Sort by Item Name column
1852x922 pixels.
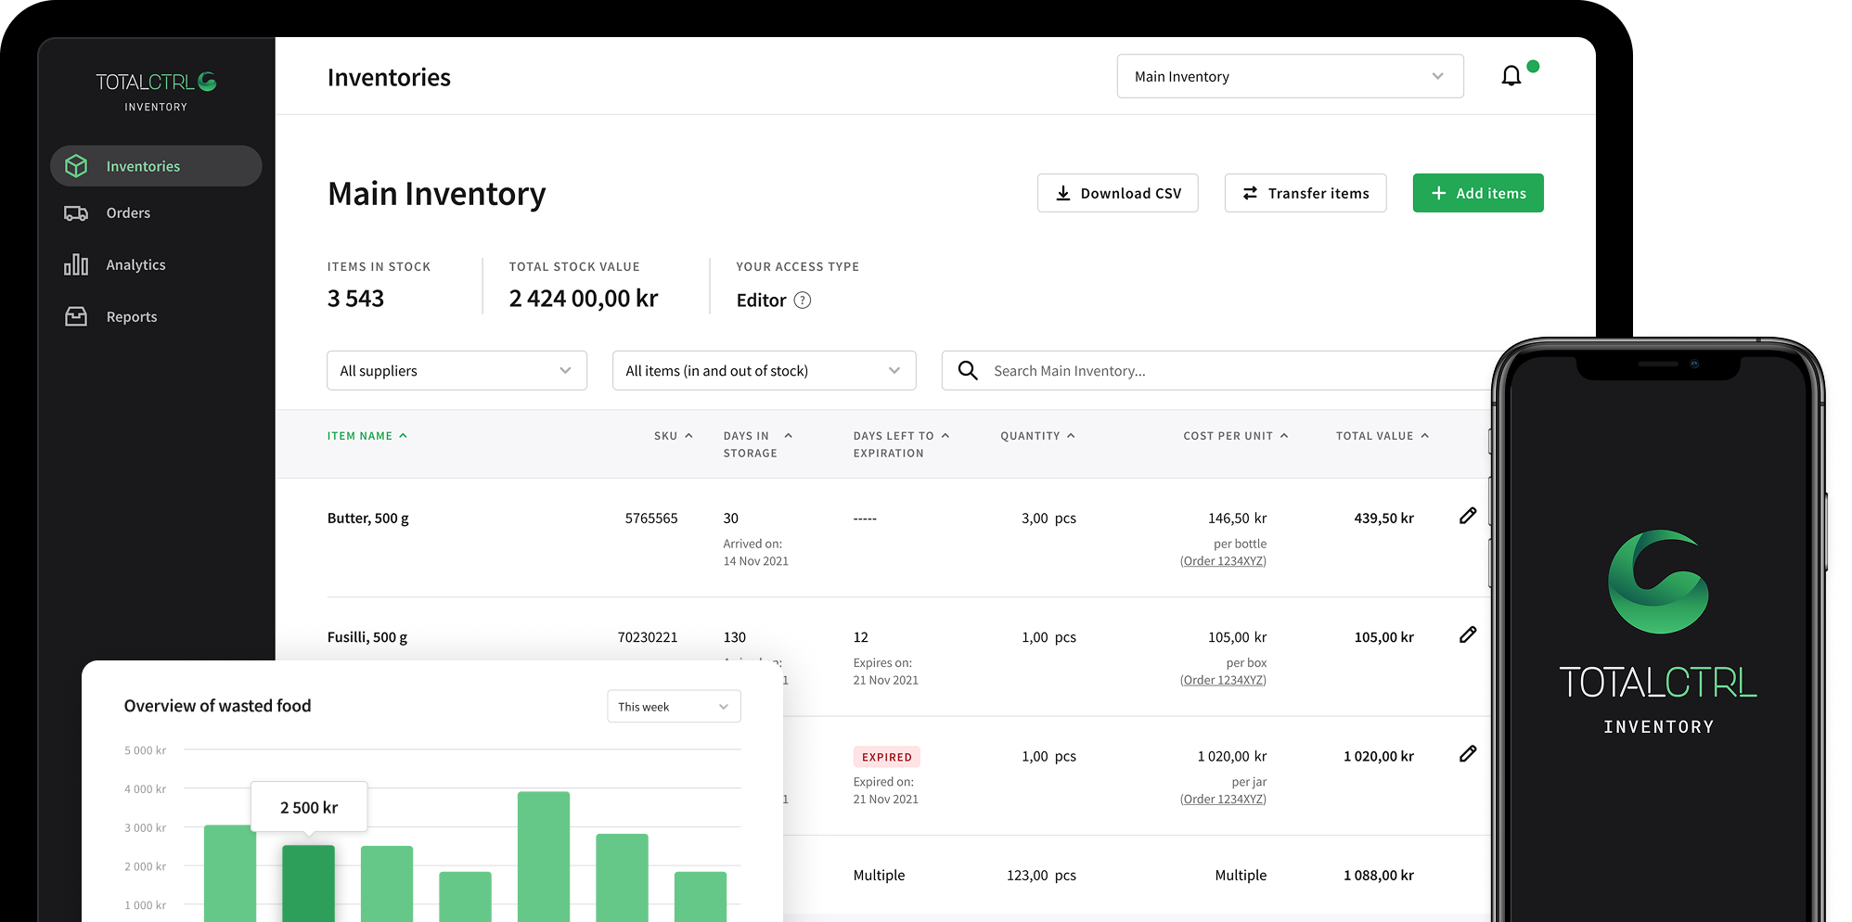pos(367,436)
